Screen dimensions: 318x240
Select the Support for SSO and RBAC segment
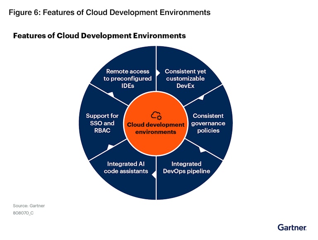click(x=102, y=123)
